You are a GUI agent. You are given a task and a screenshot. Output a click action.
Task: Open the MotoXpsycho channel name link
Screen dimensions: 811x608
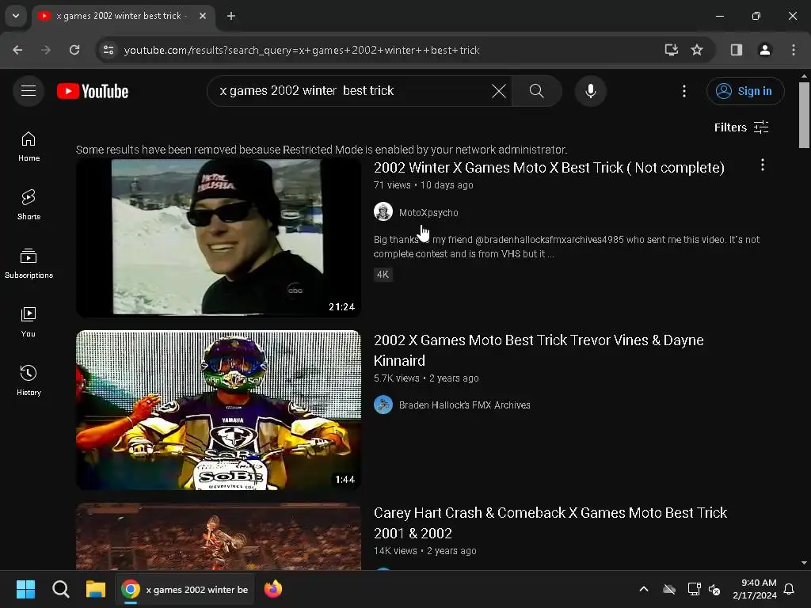(428, 212)
